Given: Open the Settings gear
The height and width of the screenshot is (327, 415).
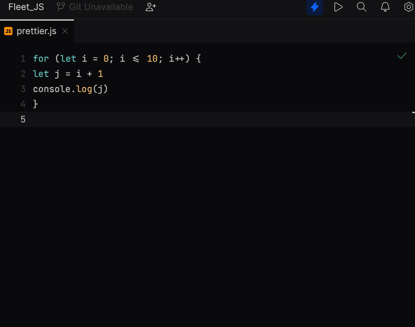Looking at the screenshot, I should pyautogui.click(x=408, y=7).
